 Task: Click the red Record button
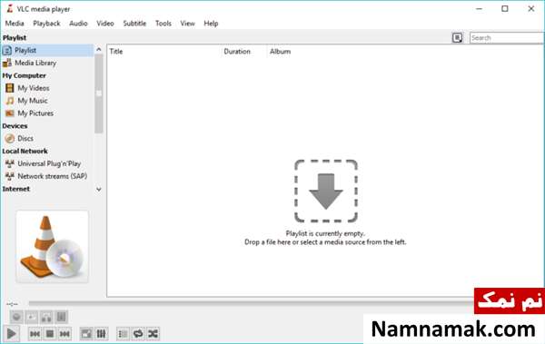(x=16, y=317)
